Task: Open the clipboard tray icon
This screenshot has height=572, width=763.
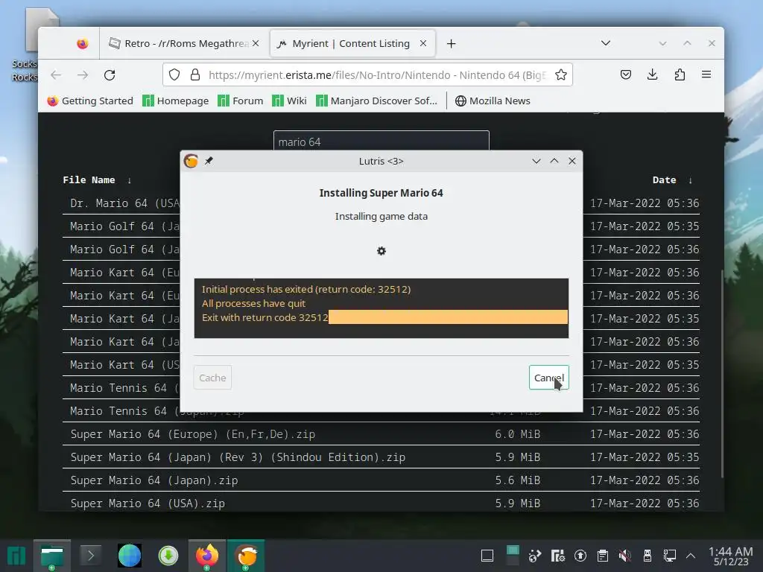Action: coord(602,556)
